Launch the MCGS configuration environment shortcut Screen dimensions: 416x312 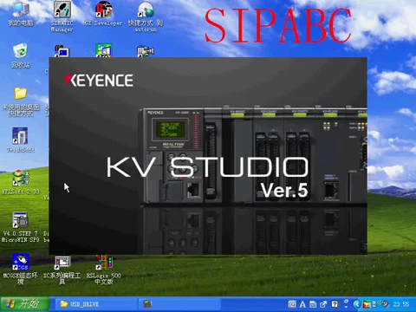pos(20,270)
